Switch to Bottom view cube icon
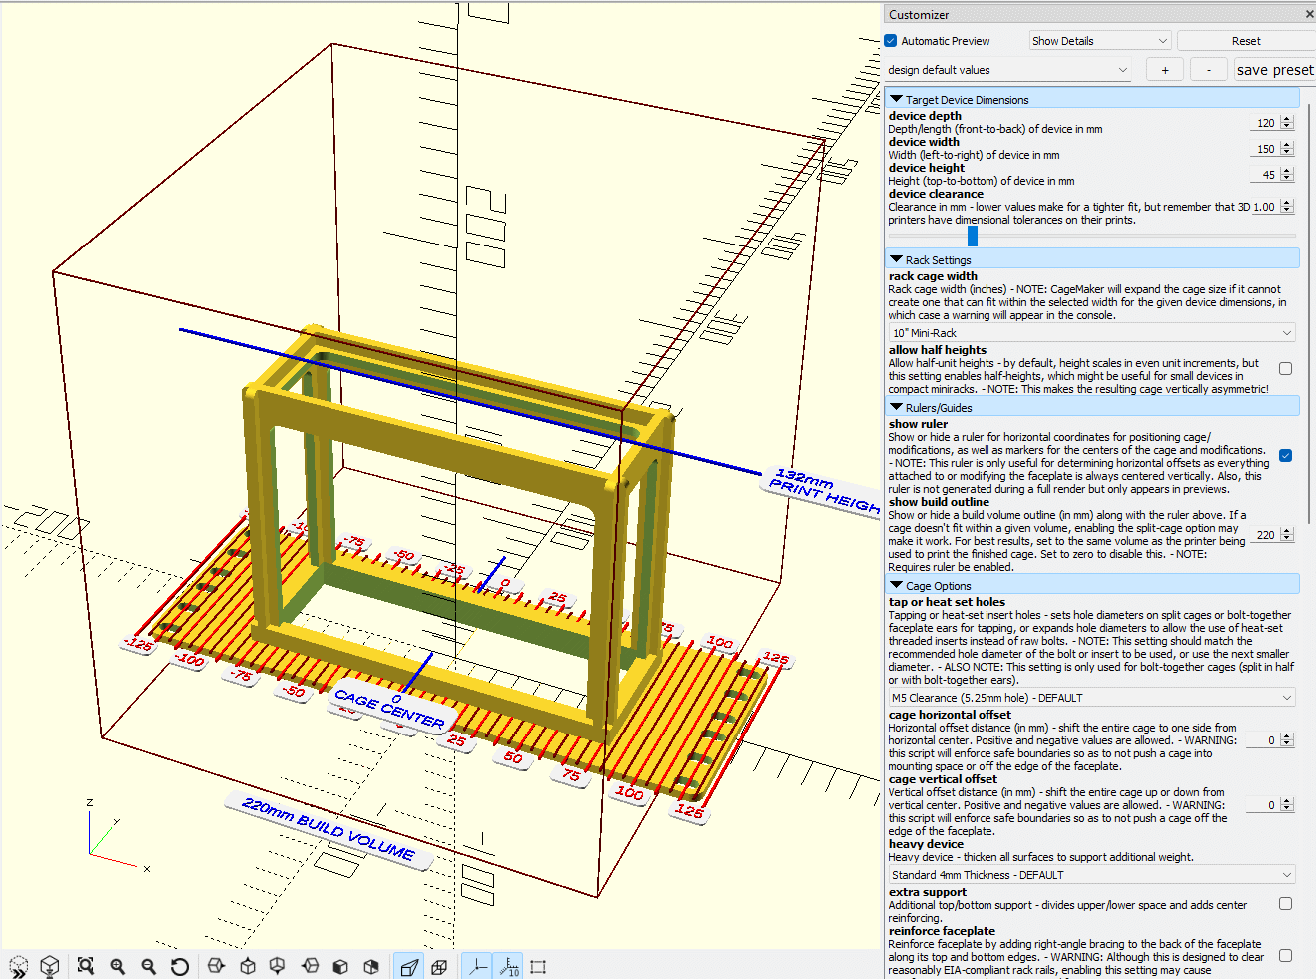This screenshot has height=979, width=1316. [278, 966]
